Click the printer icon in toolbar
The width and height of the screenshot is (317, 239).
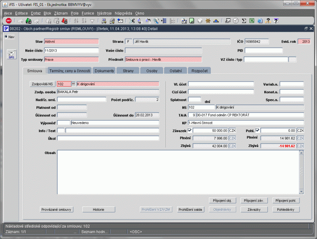[103, 21]
